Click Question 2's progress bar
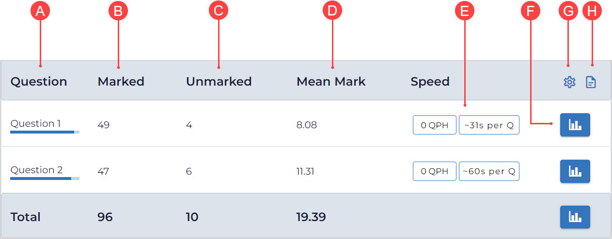This screenshot has width=612, height=239. click(45, 178)
